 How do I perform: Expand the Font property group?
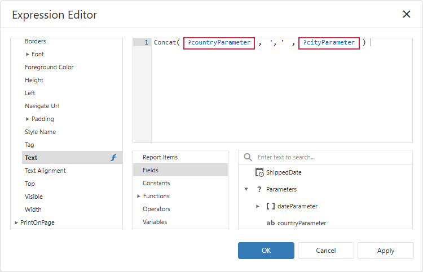pos(27,54)
